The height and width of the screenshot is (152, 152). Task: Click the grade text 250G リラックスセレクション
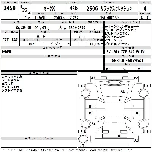(109, 9)
